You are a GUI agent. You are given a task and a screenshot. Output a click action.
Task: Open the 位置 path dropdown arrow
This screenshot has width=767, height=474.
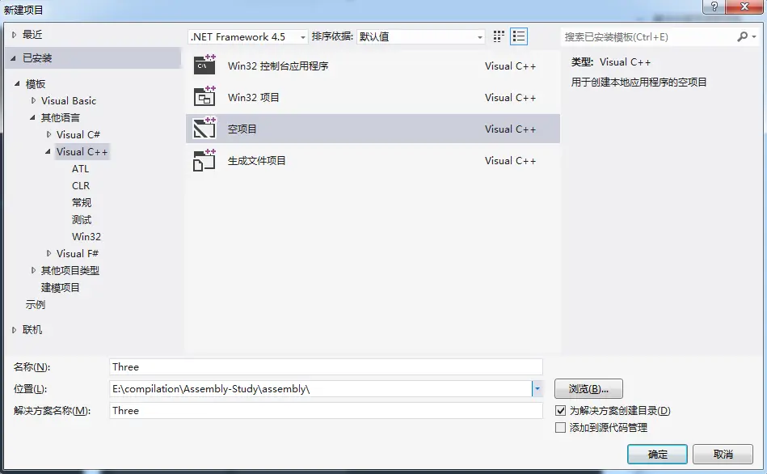tap(537, 389)
